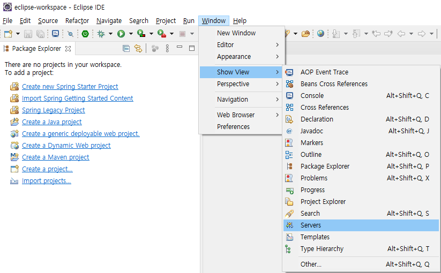Viewport: 441px width, 273px height.
Task: Click the green Run play icon
Action: 121,34
